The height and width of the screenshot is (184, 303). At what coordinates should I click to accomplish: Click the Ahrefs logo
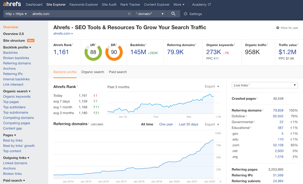point(12,4)
